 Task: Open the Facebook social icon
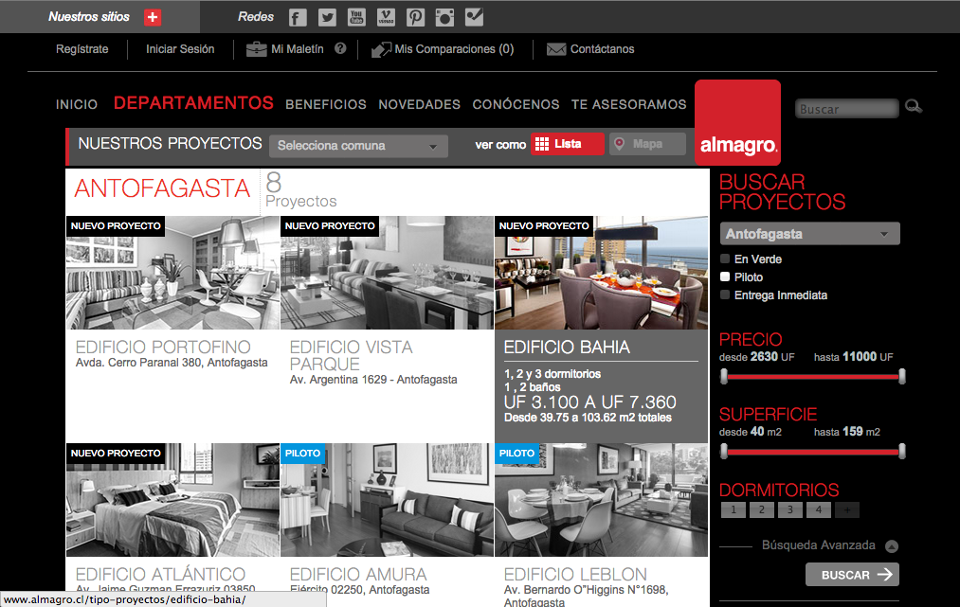tap(298, 18)
